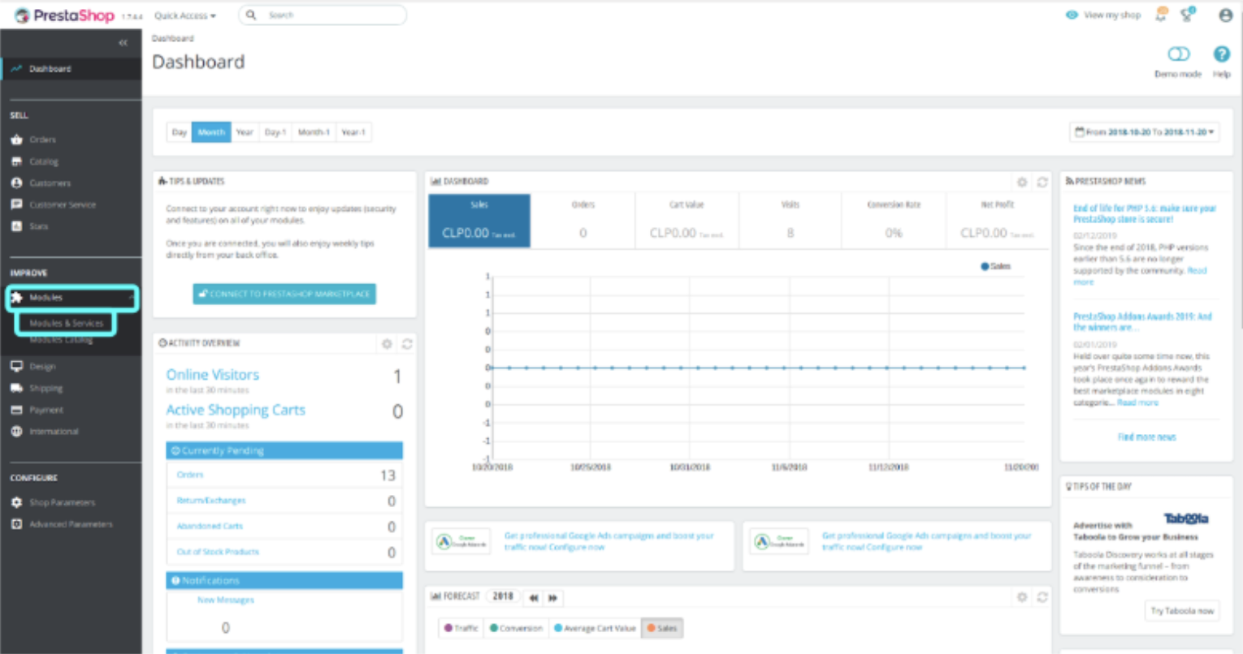This screenshot has height=654, width=1243.
Task: Expand the Modules sidebar menu
Action: (x=72, y=298)
